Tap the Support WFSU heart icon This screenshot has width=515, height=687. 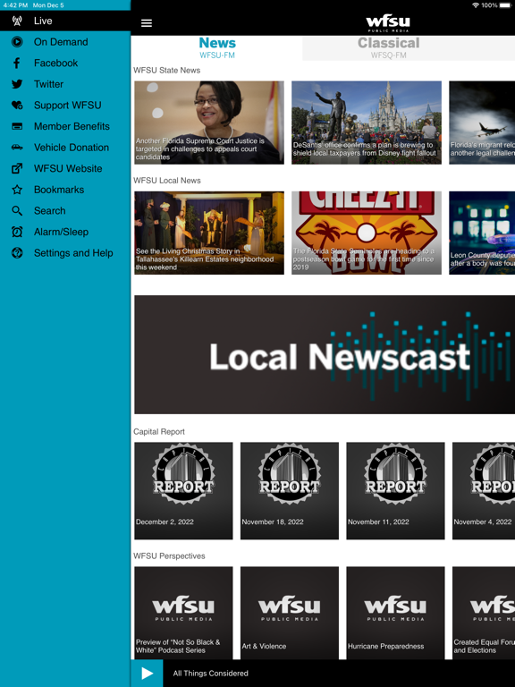(x=17, y=106)
